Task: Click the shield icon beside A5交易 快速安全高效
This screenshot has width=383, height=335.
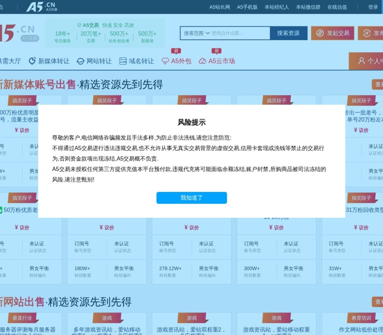Action: [79, 25]
